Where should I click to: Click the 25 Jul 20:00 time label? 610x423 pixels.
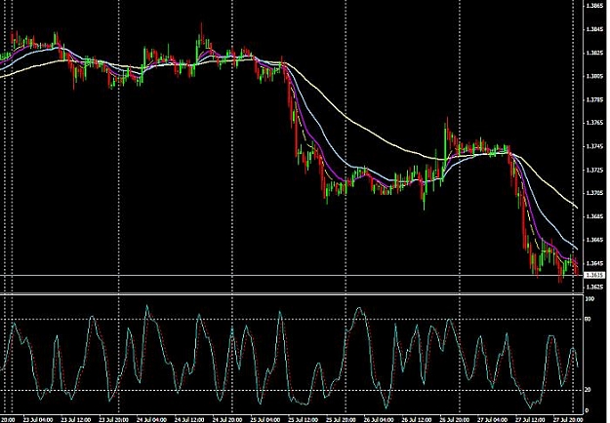coord(341,420)
